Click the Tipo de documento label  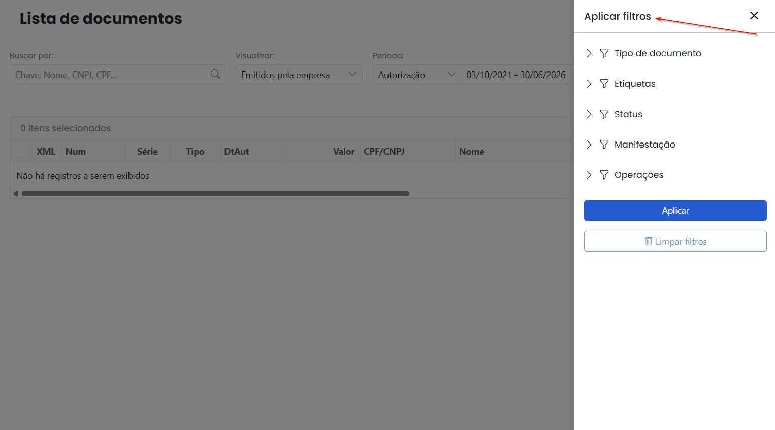pyautogui.click(x=658, y=53)
